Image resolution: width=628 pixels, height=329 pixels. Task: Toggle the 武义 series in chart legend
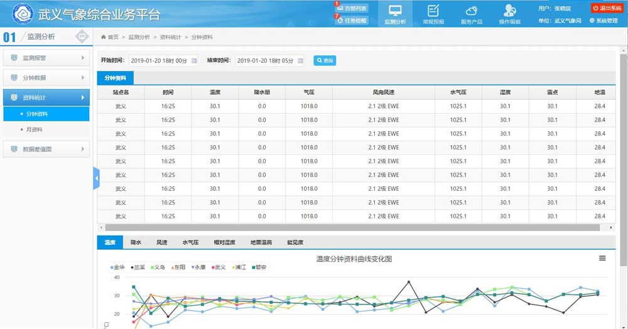point(219,267)
